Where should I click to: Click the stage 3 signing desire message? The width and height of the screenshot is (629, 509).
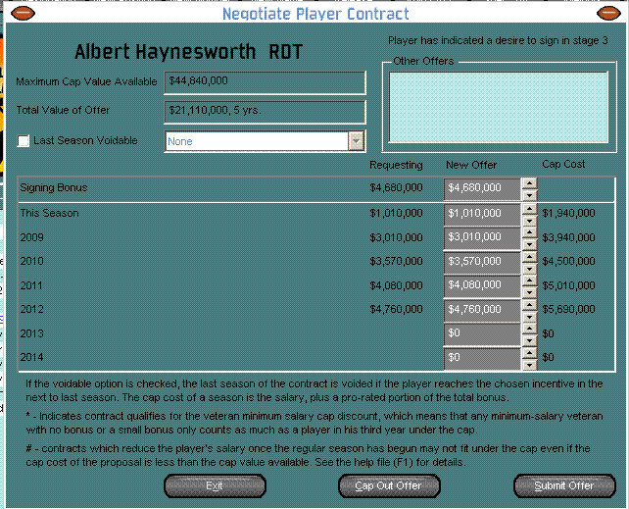pos(498,40)
